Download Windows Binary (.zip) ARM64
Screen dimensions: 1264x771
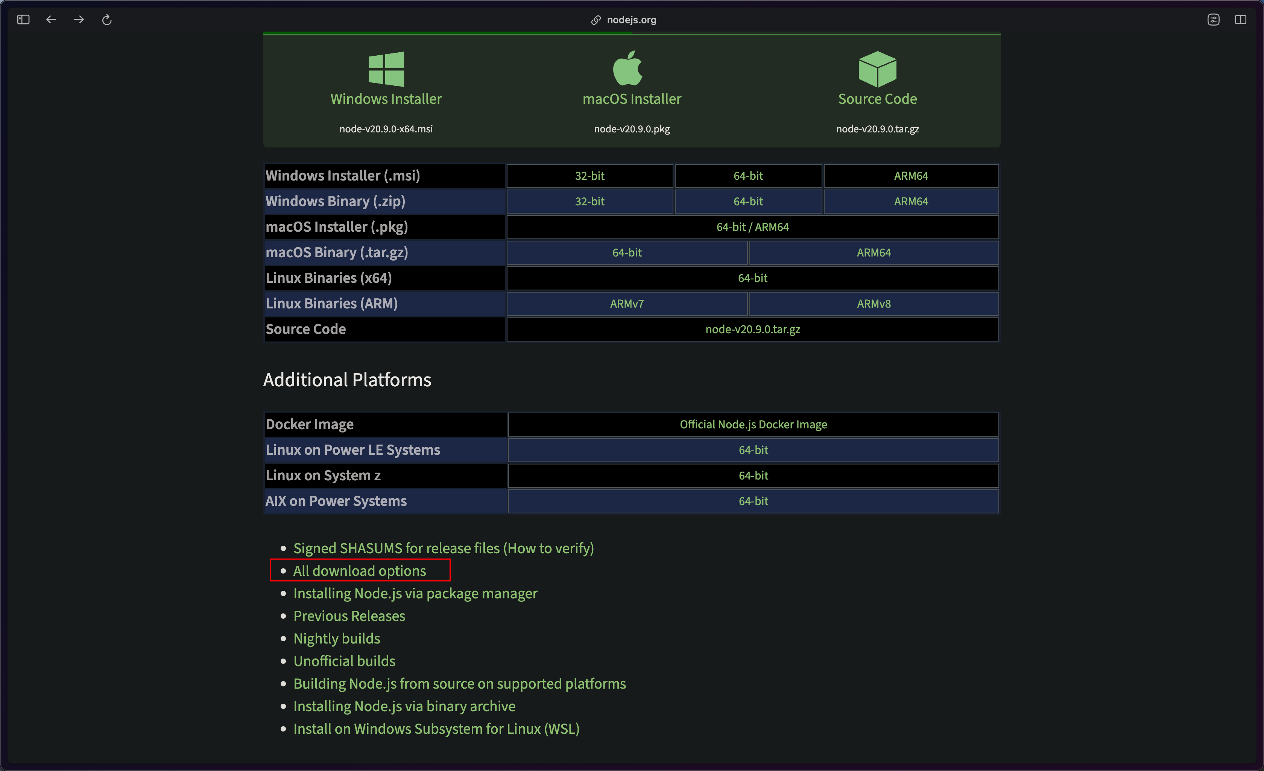click(x=910, y=202)
